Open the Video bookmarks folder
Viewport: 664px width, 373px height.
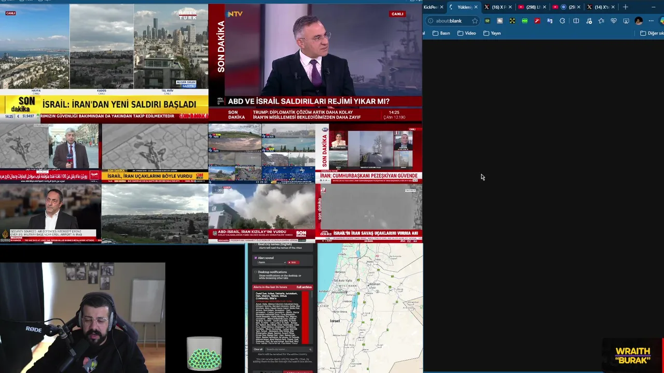[x=466, y=33]
